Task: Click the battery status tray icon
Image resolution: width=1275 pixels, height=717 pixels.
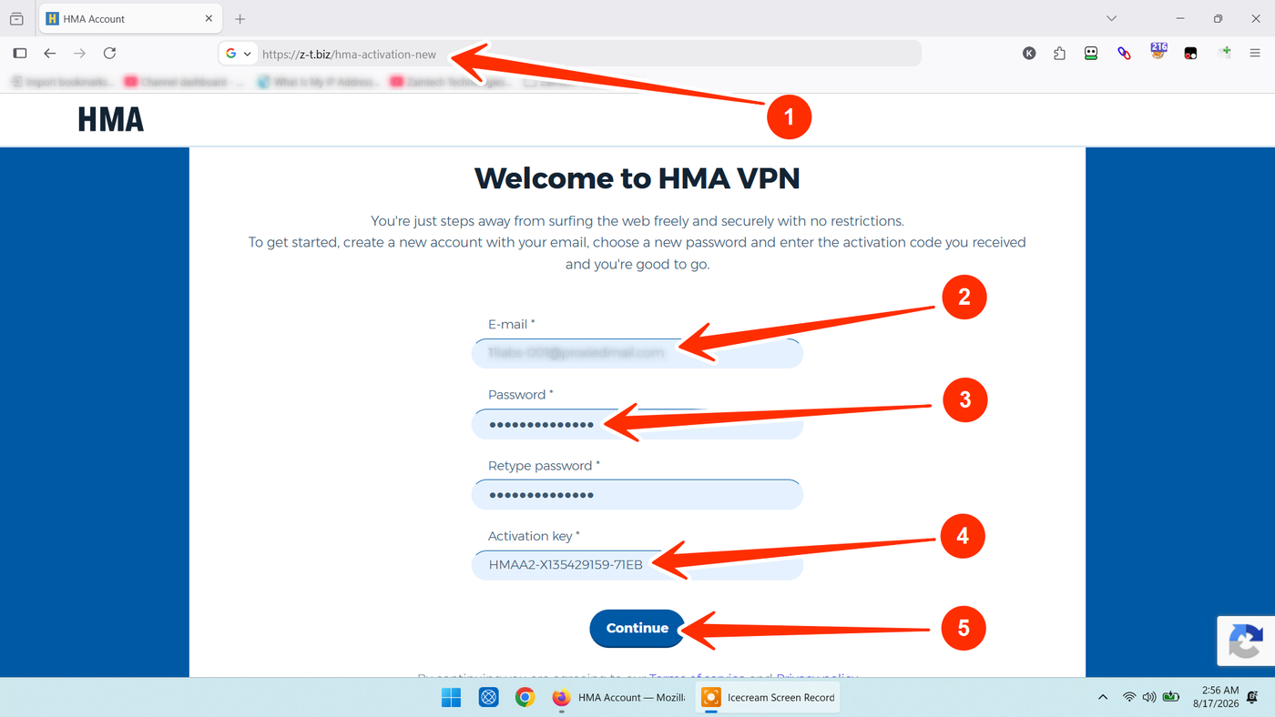Action: 1171,698
